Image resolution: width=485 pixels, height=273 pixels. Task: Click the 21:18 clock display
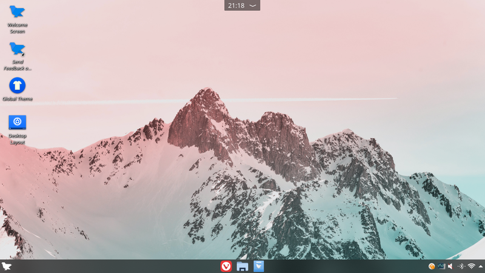click(x=236, y=5)
